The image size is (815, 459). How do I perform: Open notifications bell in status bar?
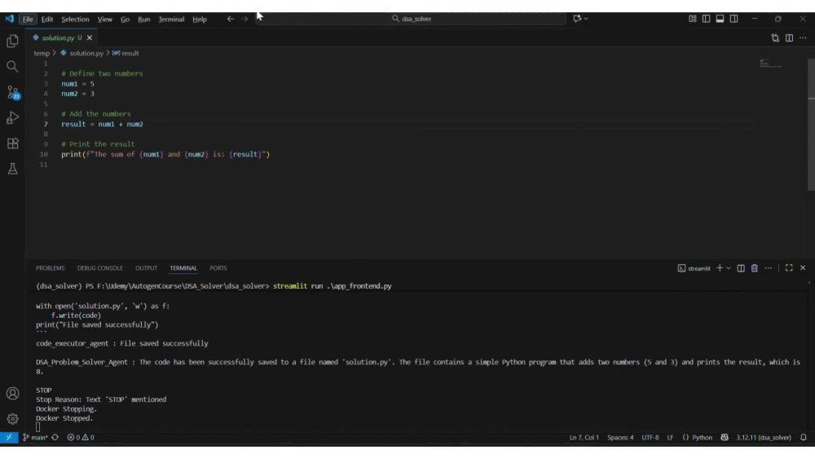804,438
